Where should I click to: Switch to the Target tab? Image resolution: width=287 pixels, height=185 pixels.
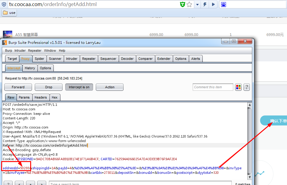(12, 59)
